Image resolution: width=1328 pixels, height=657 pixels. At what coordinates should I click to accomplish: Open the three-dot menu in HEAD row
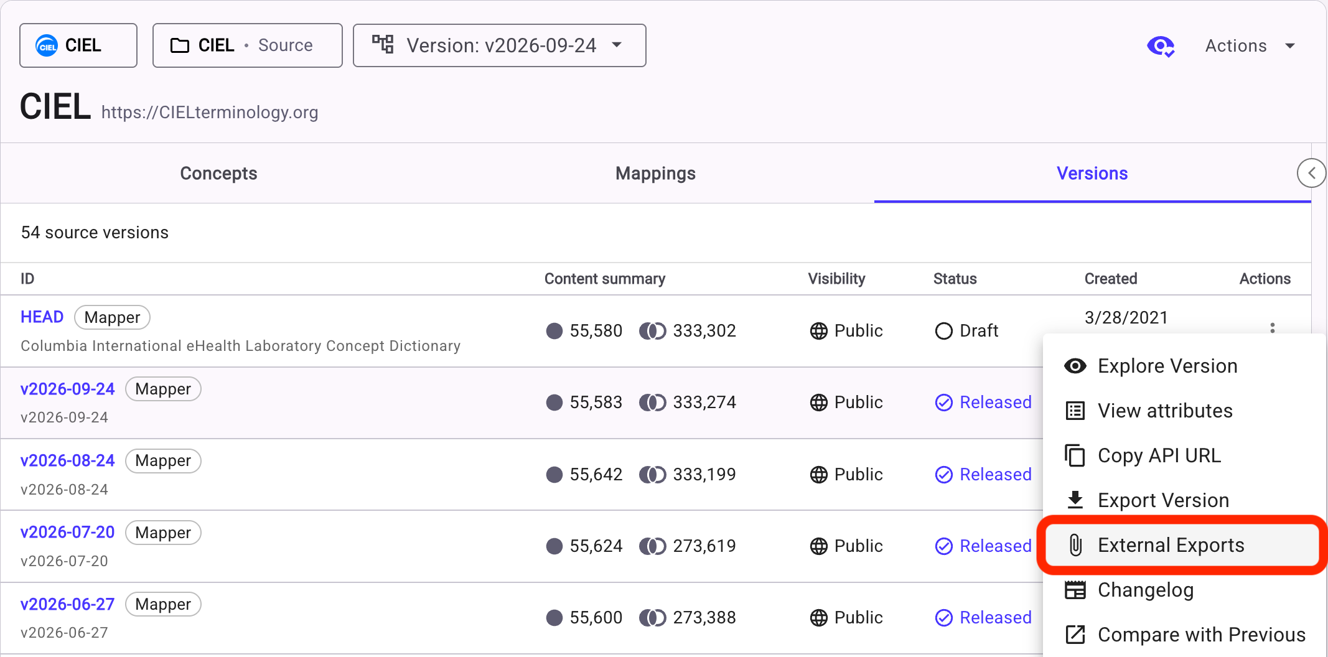(1273, 328)
